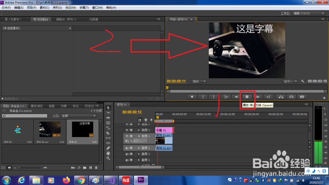Mute the 音频 2 track speaker

127,154
